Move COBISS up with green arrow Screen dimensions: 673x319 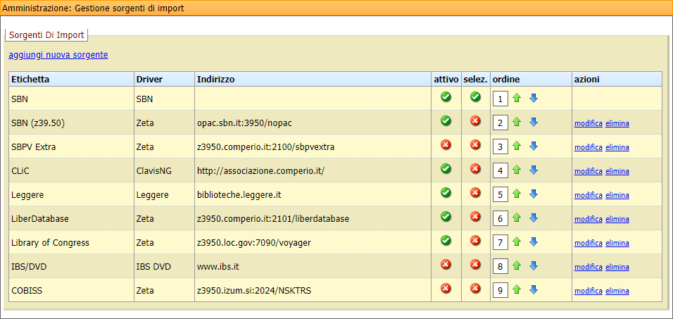click(x=517, y=290)
